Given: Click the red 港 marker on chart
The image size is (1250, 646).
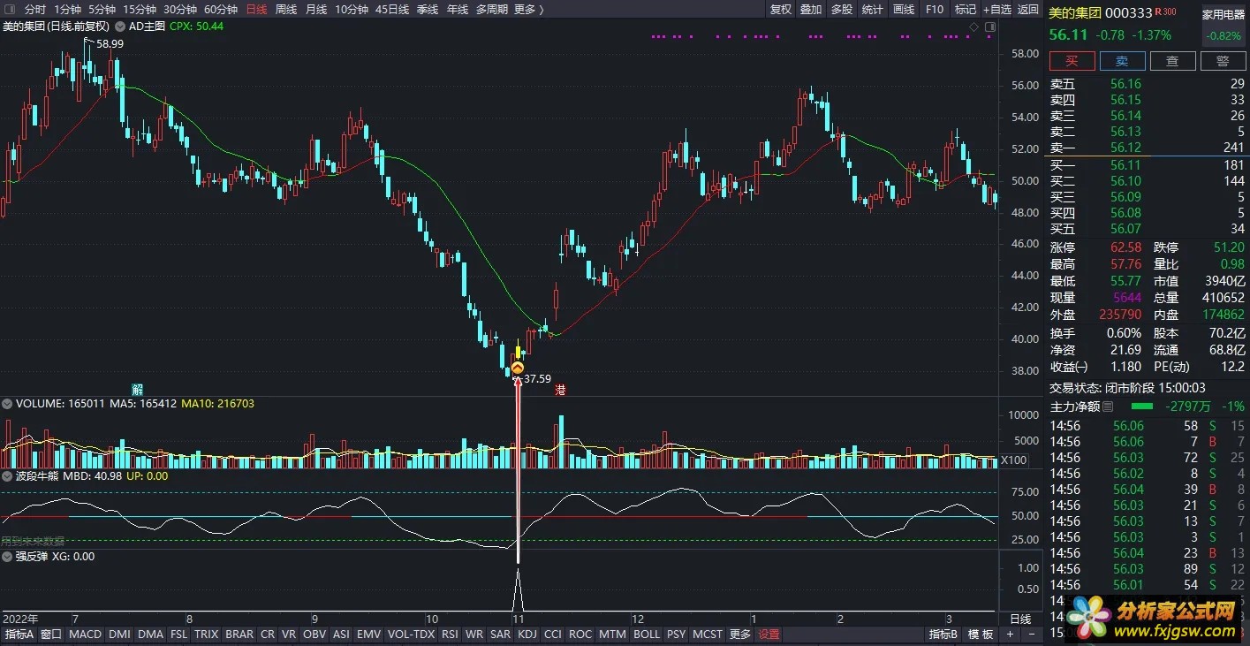Looking at the screenshot, I should pos(560,389).
